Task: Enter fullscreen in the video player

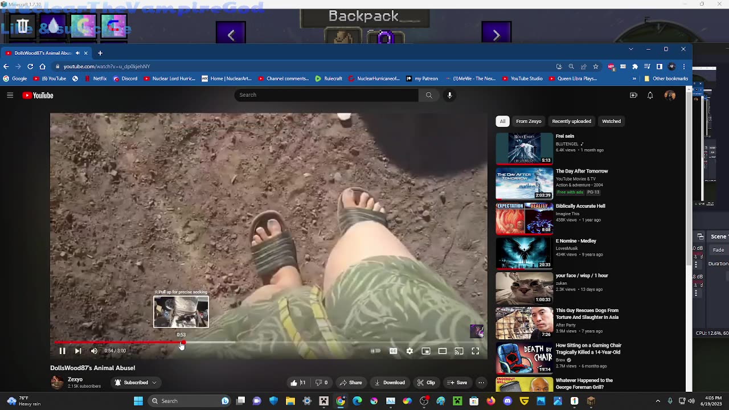Action: pos(476,351)
